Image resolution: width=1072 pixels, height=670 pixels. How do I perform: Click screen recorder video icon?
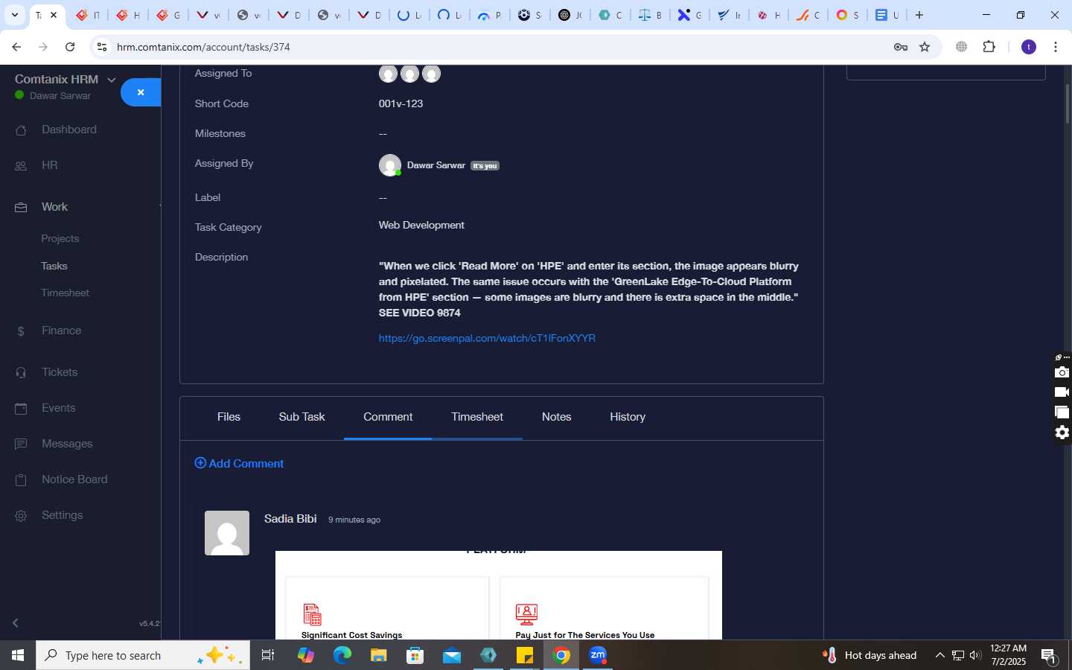pyautogui.click(x=1062, y=392)
